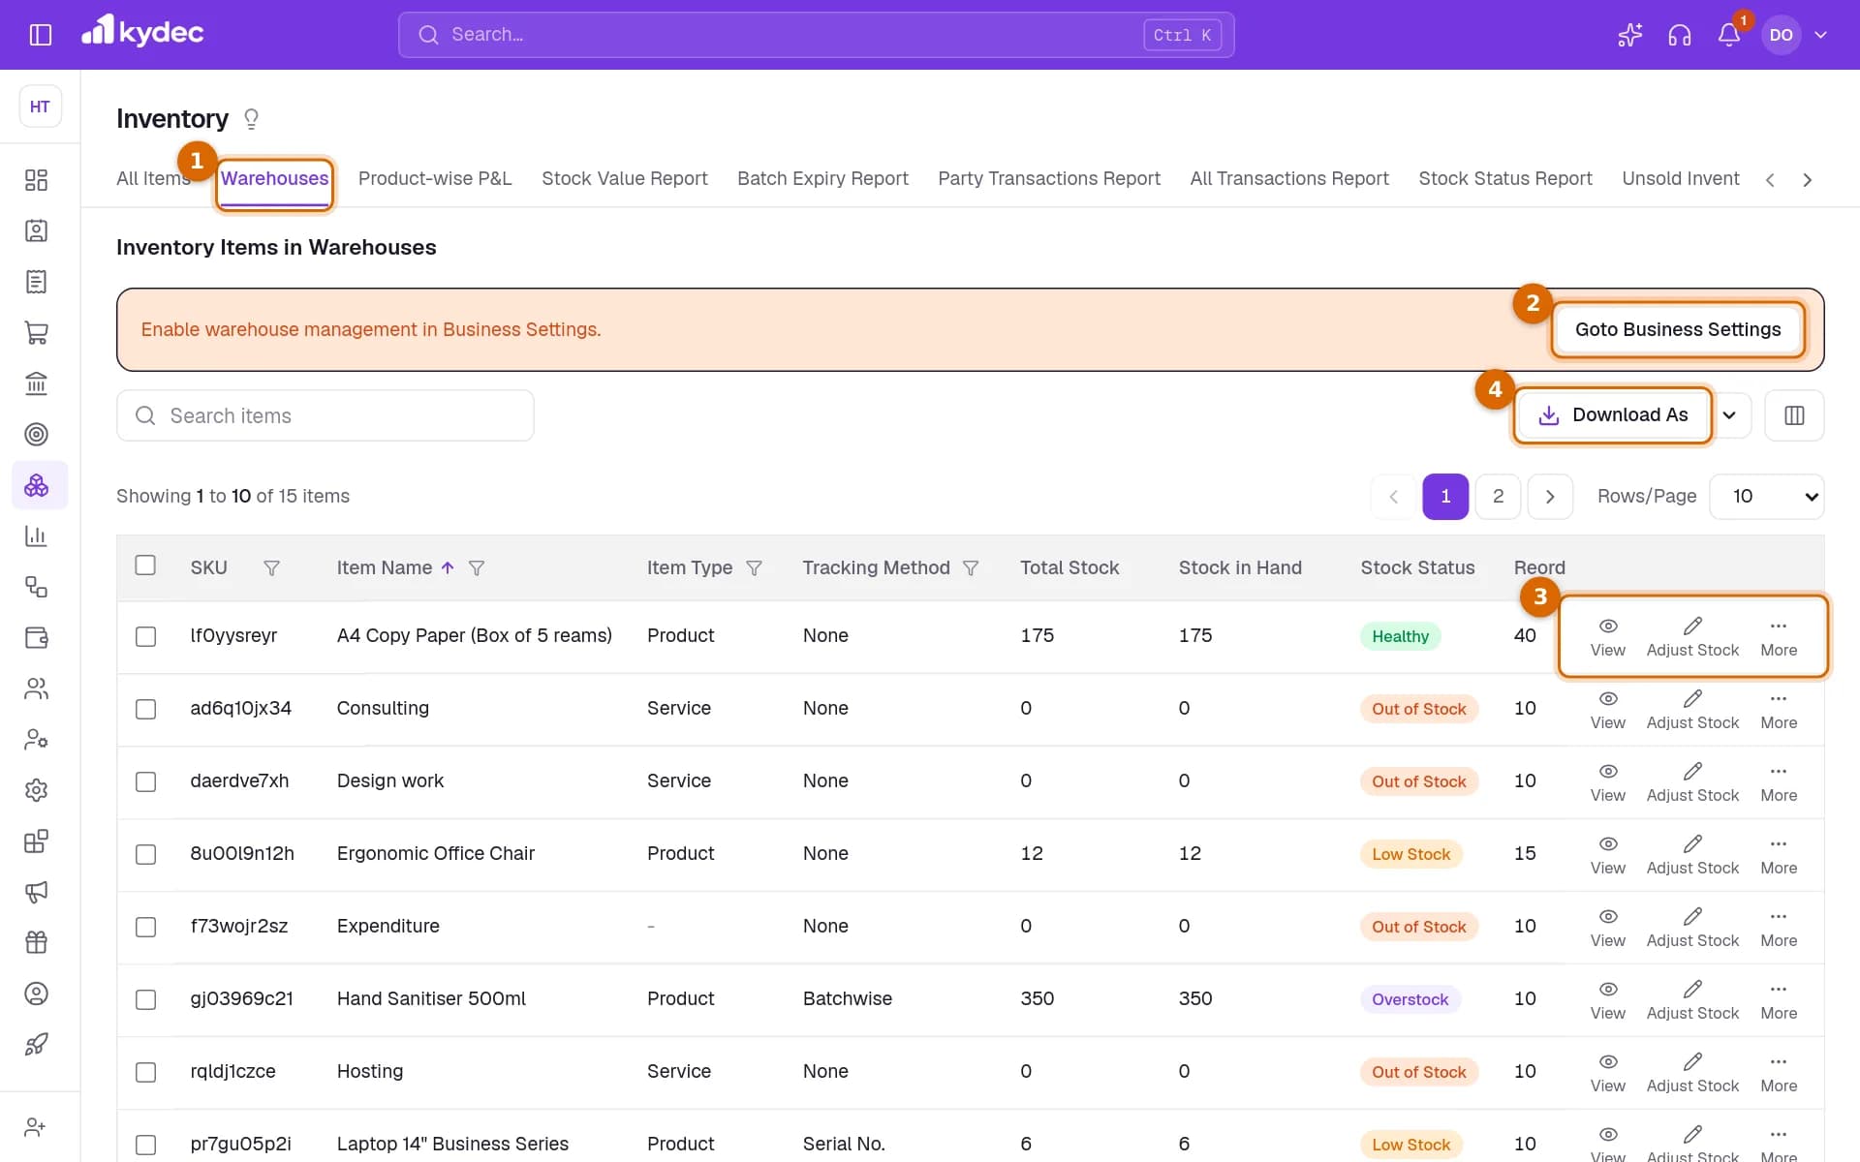This screenshot has height=1162, width=1860.
Task: Click the column layout icon button
Action: (1794, 415)
